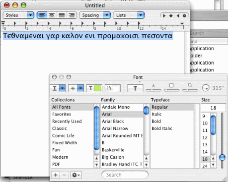This screenshot has width=228, height=182.
Task: Click the shadow angle dial
Action: 206,88
